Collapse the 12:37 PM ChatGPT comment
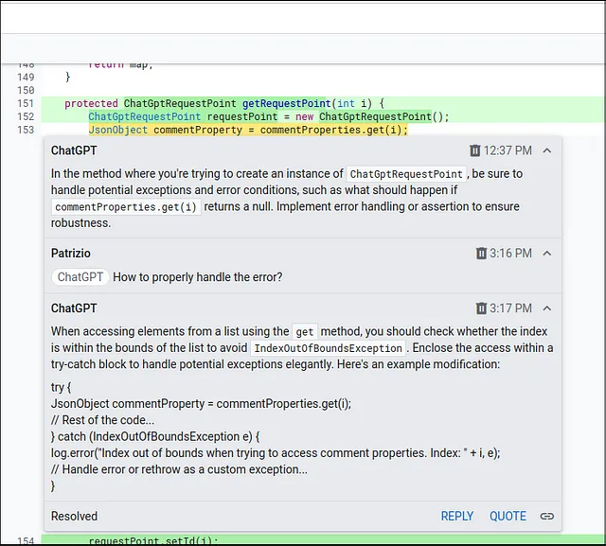The height and width of the screenshot is (546, 606). (547, 150)
